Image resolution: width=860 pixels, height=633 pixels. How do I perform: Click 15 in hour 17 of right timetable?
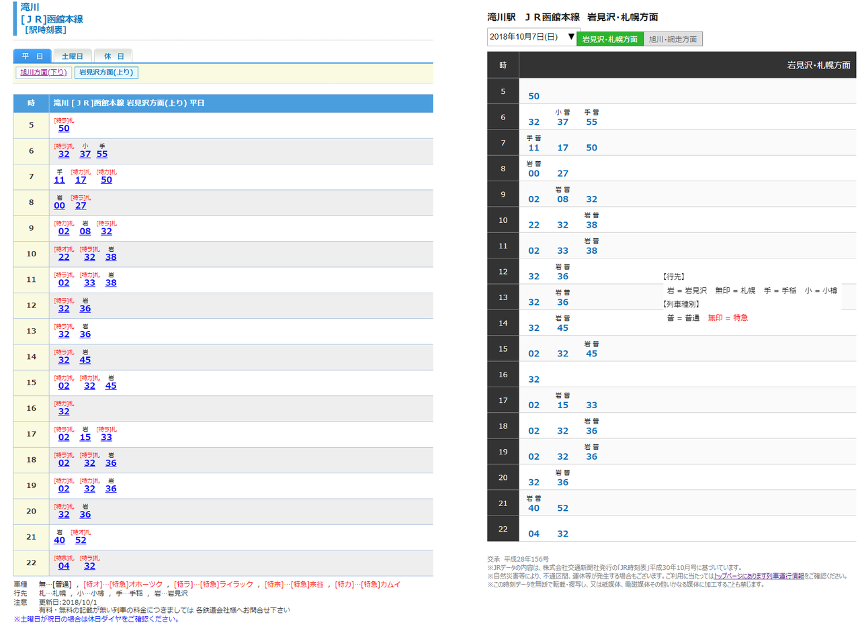[x=563, y=405]
